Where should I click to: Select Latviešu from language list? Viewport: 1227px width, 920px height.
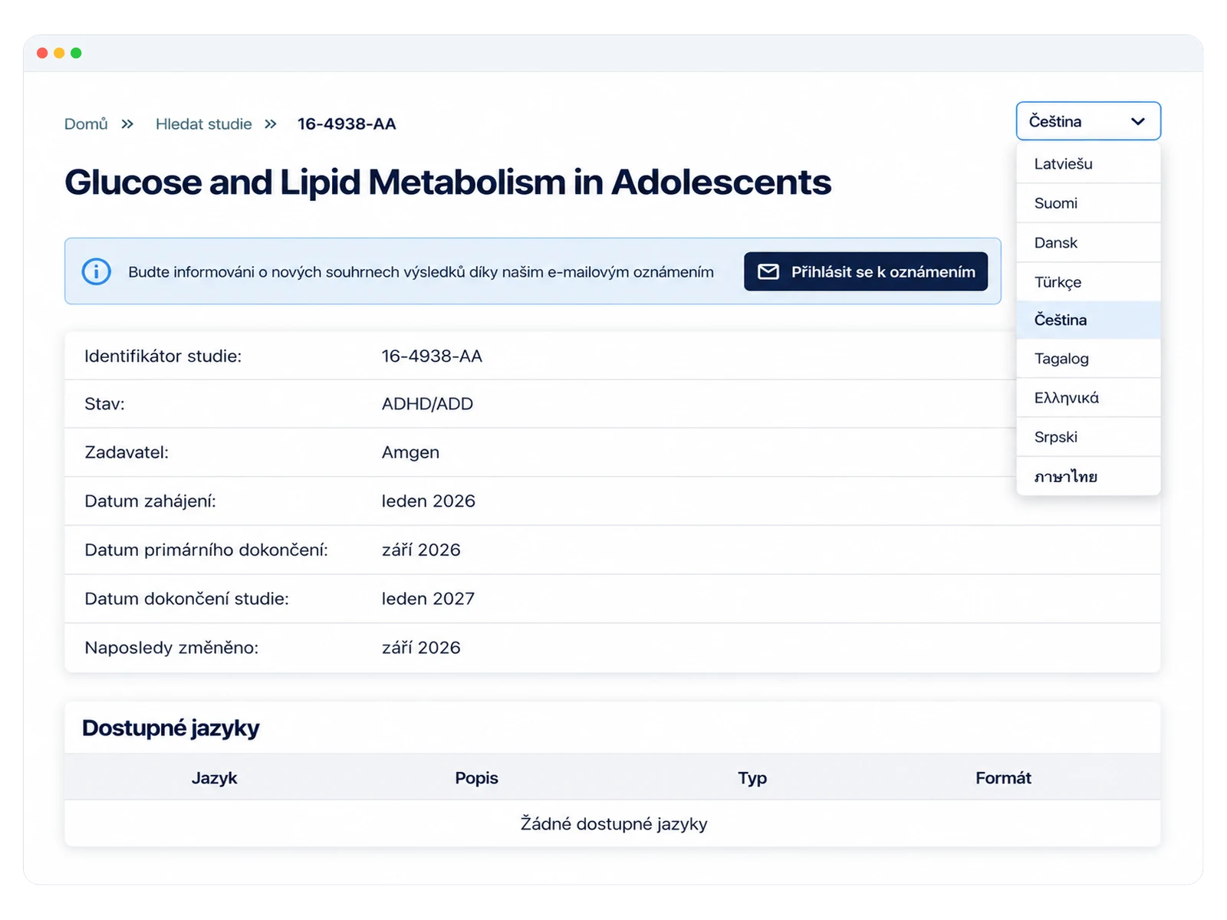coord(1088,163)
